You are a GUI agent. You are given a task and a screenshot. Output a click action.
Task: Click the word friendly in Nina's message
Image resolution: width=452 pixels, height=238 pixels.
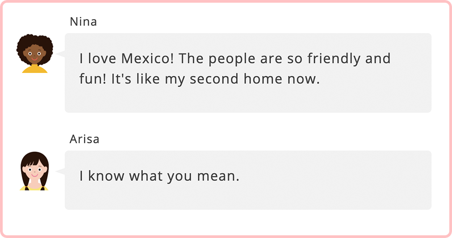click(334, 59)
